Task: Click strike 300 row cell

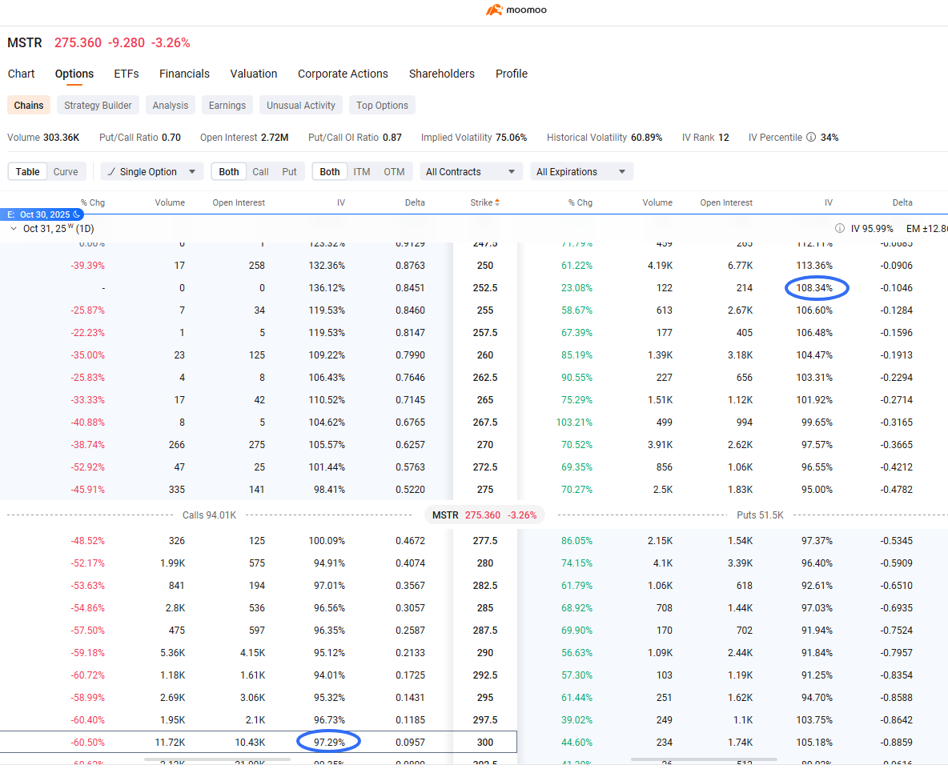Action: coord(485,743)
